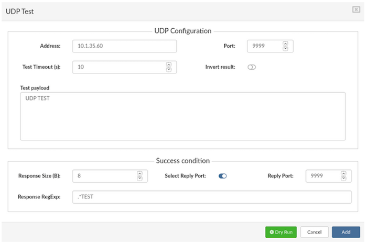Increase the Port value with up arrow
367x244 pixels.
point(285,43)
